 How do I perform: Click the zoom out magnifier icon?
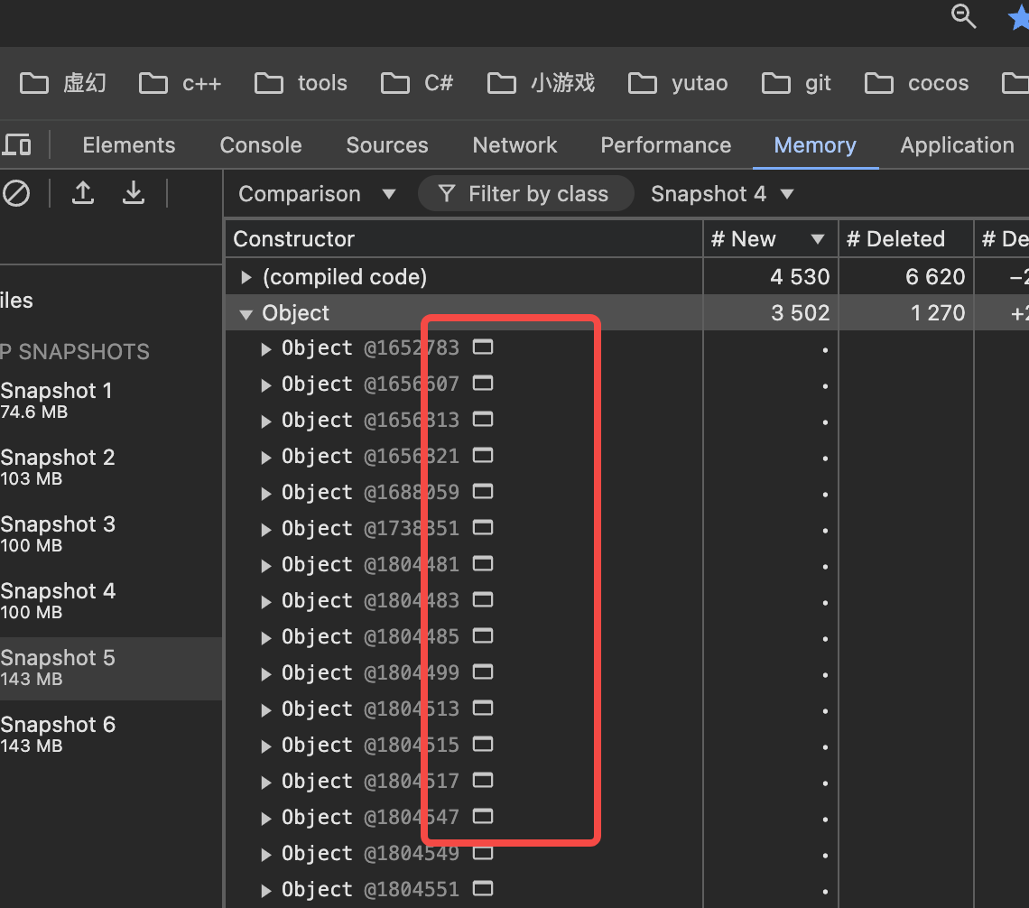[x=963, y=15]
